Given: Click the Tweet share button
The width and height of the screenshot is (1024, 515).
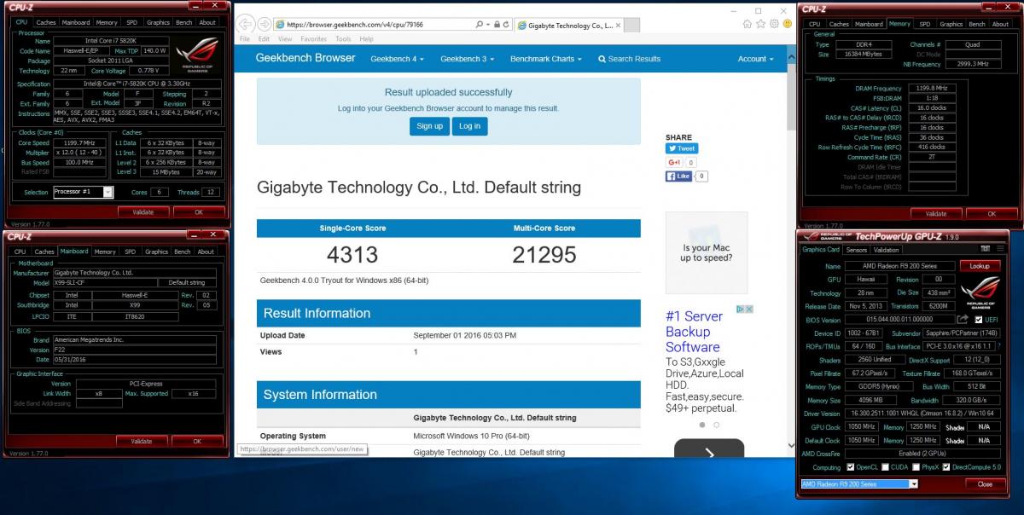Looking at the screenshot, I should coord(682,148).
